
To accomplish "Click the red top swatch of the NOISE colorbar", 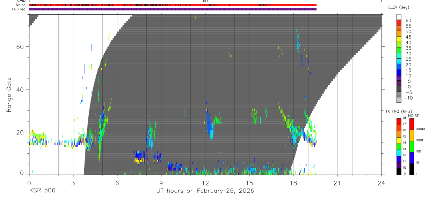I will (412, 124).
